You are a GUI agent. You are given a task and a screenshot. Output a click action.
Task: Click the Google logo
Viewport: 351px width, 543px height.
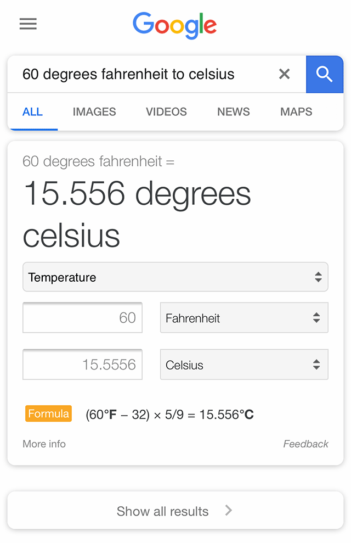tap(175, 25)
